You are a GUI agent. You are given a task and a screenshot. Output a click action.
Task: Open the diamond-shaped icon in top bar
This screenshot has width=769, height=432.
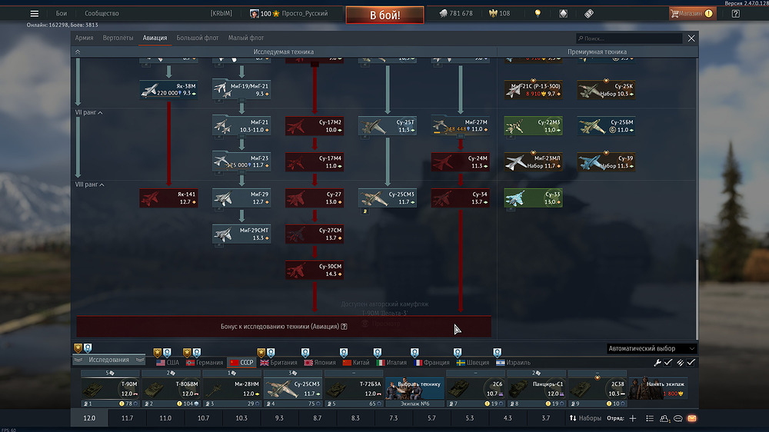pos(563,14)
